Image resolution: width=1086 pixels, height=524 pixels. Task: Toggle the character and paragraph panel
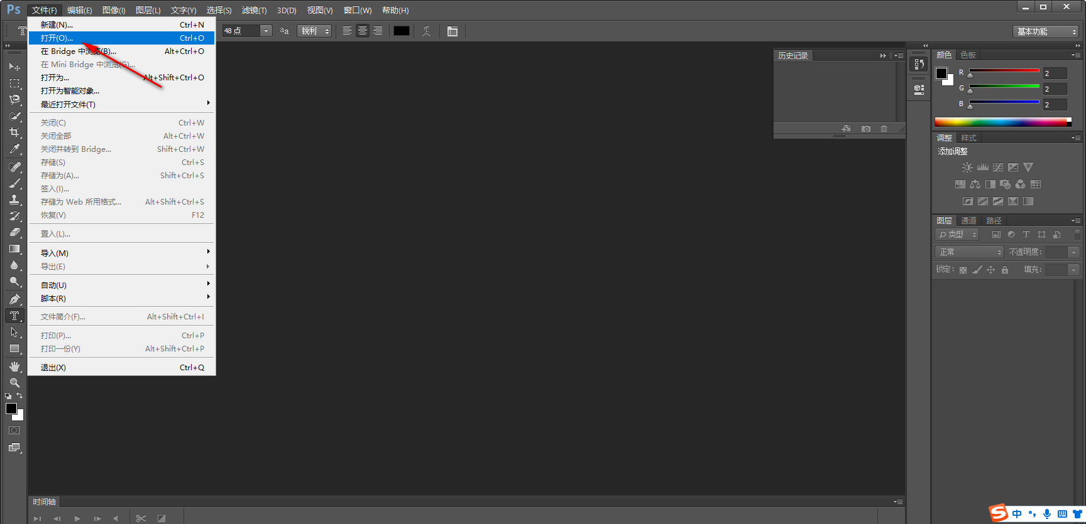452,31
